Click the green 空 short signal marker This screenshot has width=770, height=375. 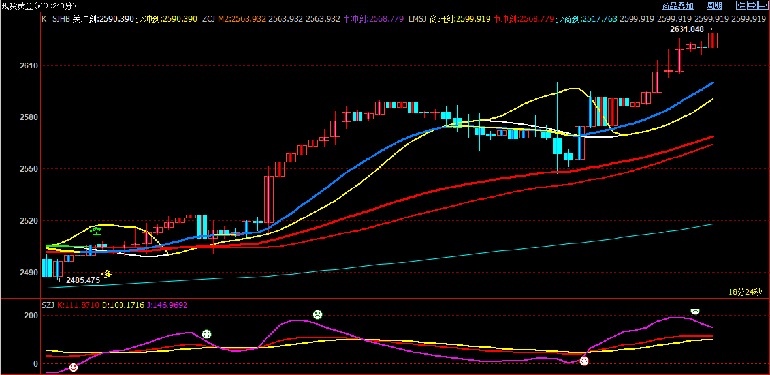tap(96, 231)
